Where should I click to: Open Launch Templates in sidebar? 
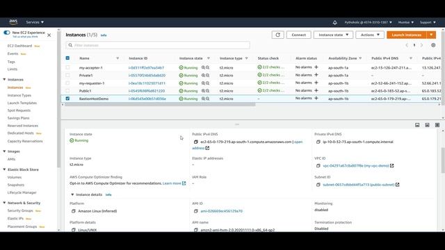[x=22, y=103]
